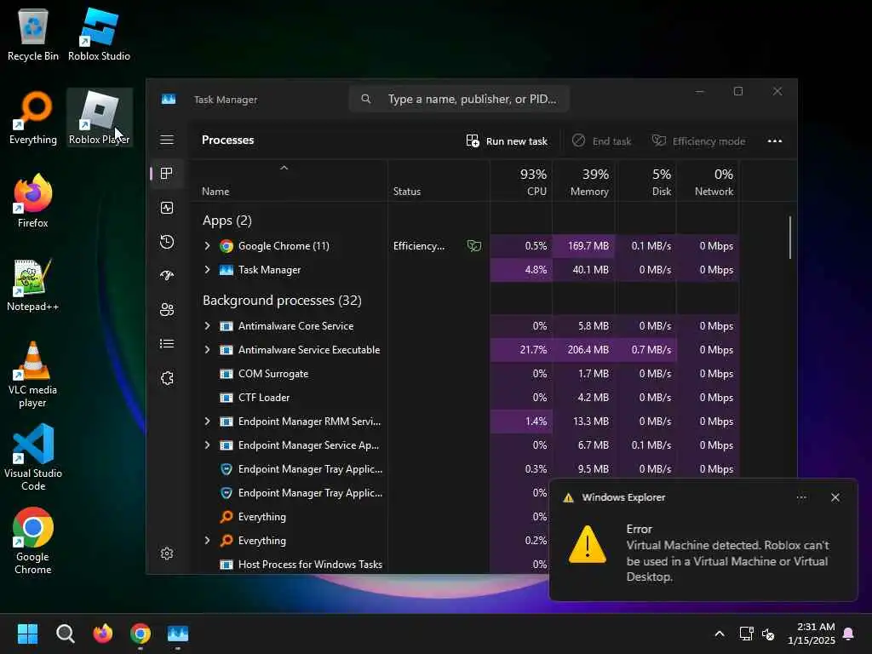The width and height of the screenshot is (872, 654).
Task: Select the CTF Loader process
Action: pos(464,398)
